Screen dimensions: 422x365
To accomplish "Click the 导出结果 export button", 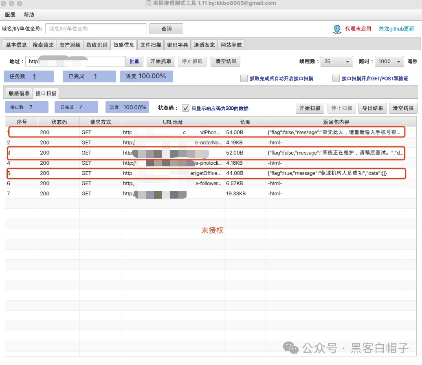I will point(372,108).
